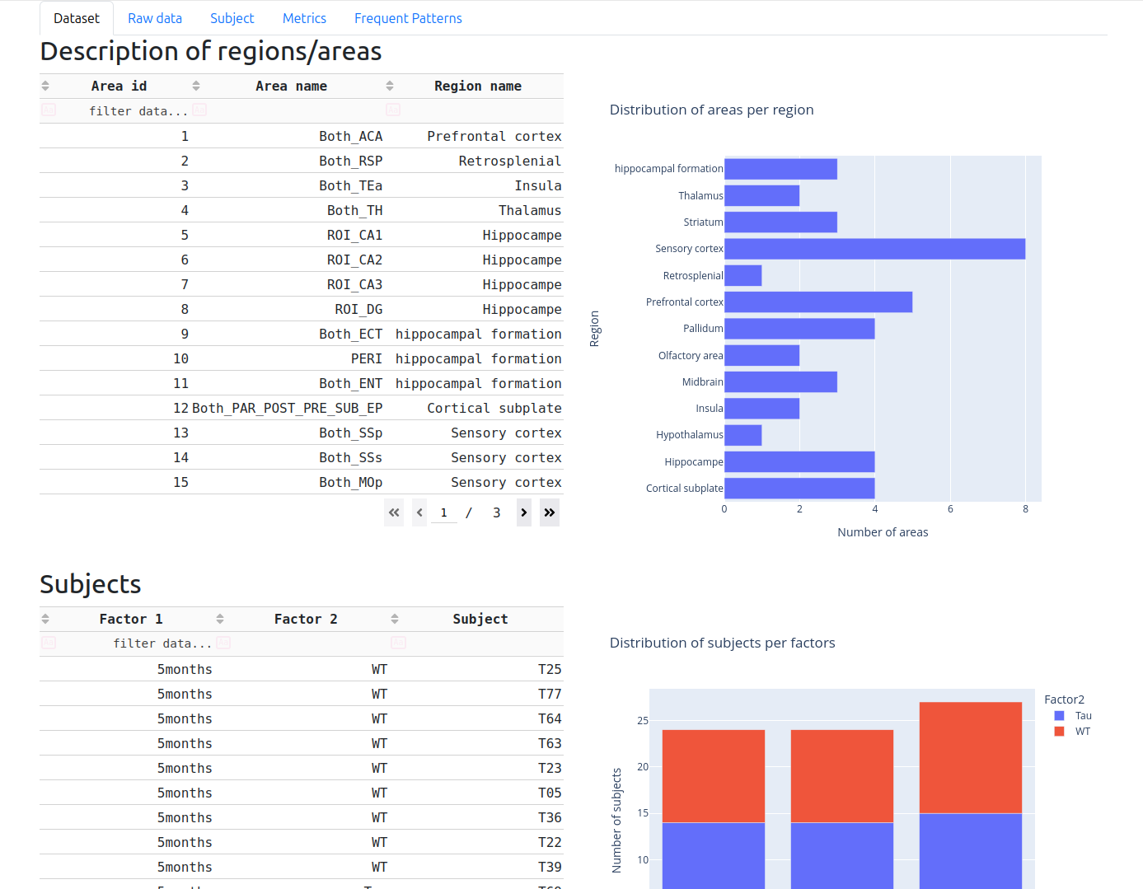
Task: Click the Thalamus region name cell
Action: click(x=474, y=210)
